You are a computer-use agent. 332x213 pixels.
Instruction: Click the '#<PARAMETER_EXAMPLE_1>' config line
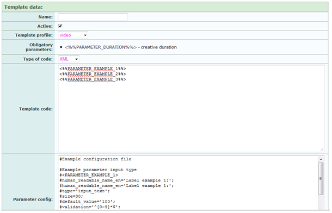[89, 175]
